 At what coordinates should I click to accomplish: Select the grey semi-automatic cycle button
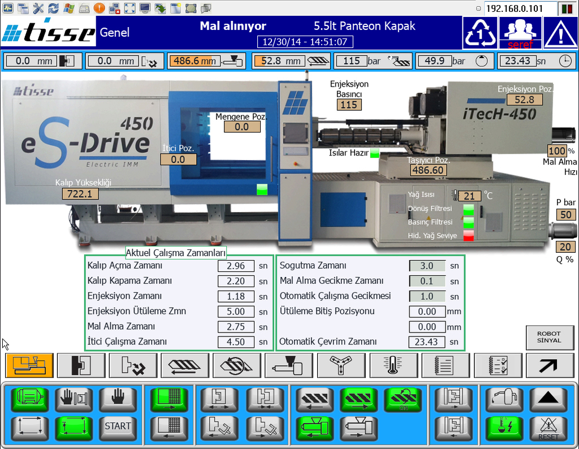coord(30,428)
